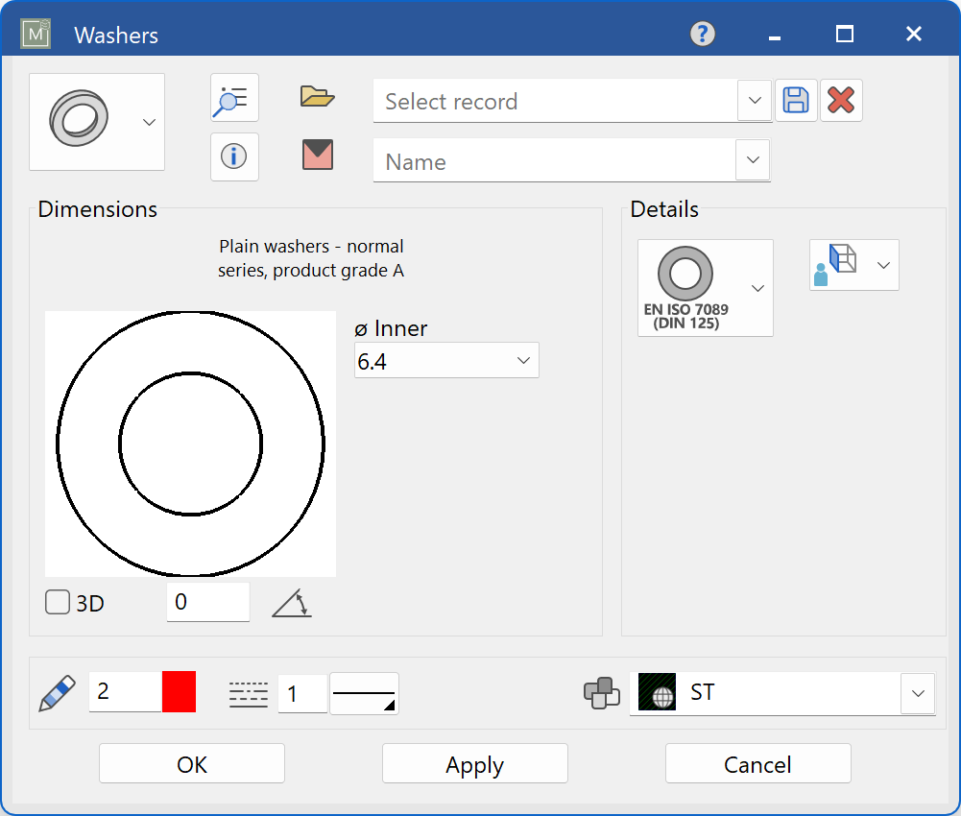Click the layer group icon near ST dropdown

tap(603, 693)
